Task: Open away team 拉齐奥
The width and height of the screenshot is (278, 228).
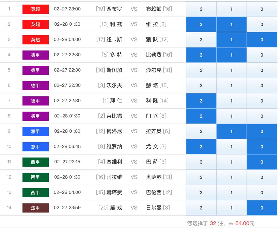Action: [154, 131]
